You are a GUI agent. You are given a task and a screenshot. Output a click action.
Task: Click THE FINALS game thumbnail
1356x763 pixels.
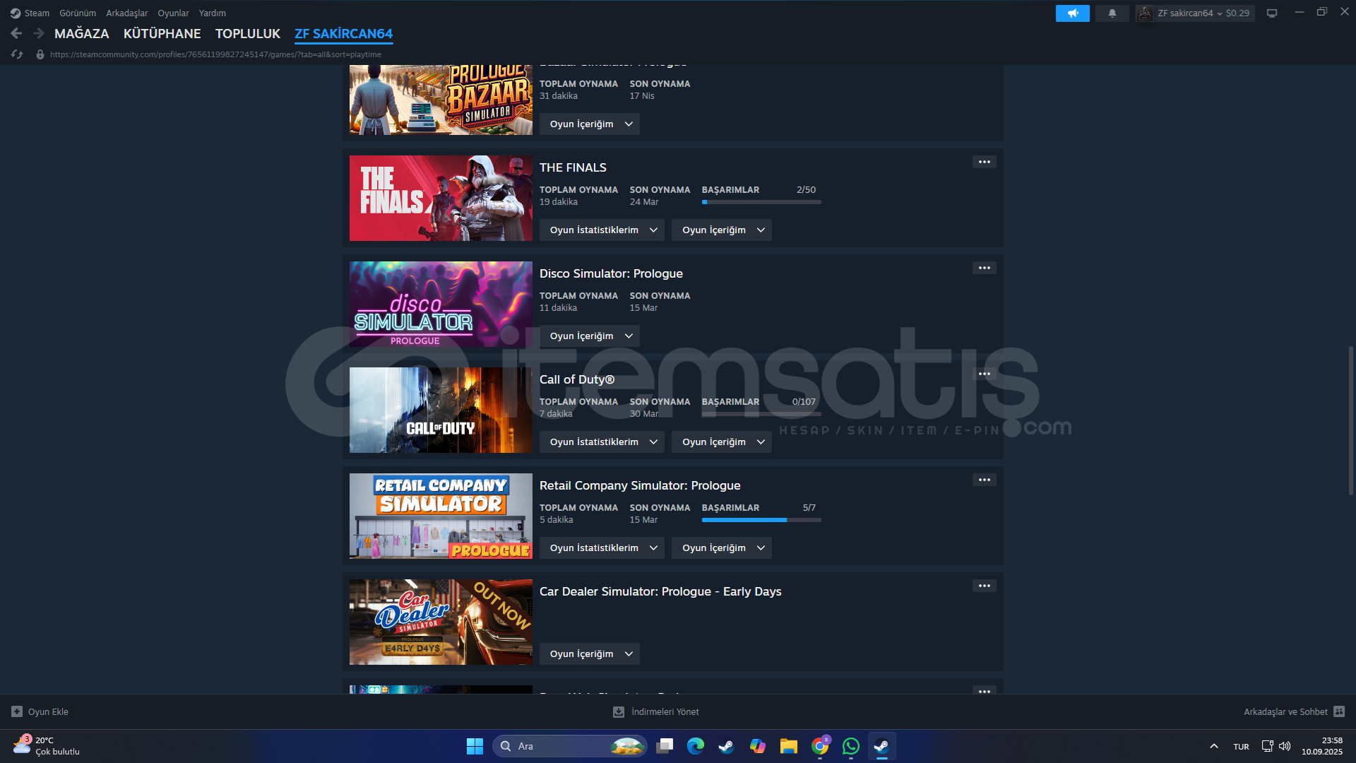point(441,198)
